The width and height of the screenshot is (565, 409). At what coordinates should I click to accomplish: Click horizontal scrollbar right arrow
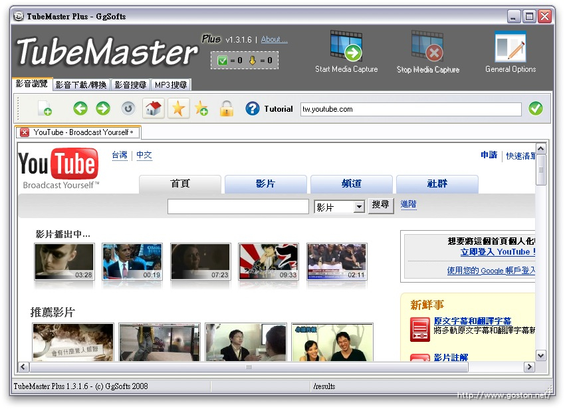[x=529, y=367]
